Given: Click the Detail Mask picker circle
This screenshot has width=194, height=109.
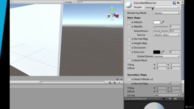Looking at the screenshot, I should [132, 61].
